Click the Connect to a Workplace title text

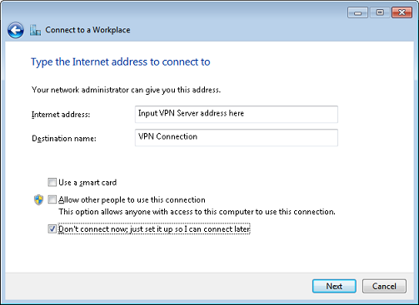tap(87, 30)
